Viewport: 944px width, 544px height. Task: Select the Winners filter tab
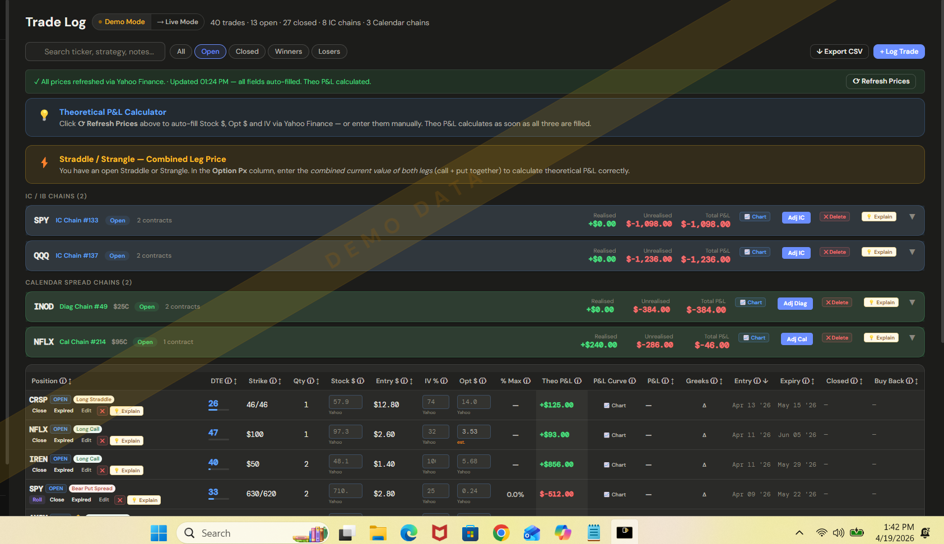tap(289, 52)
